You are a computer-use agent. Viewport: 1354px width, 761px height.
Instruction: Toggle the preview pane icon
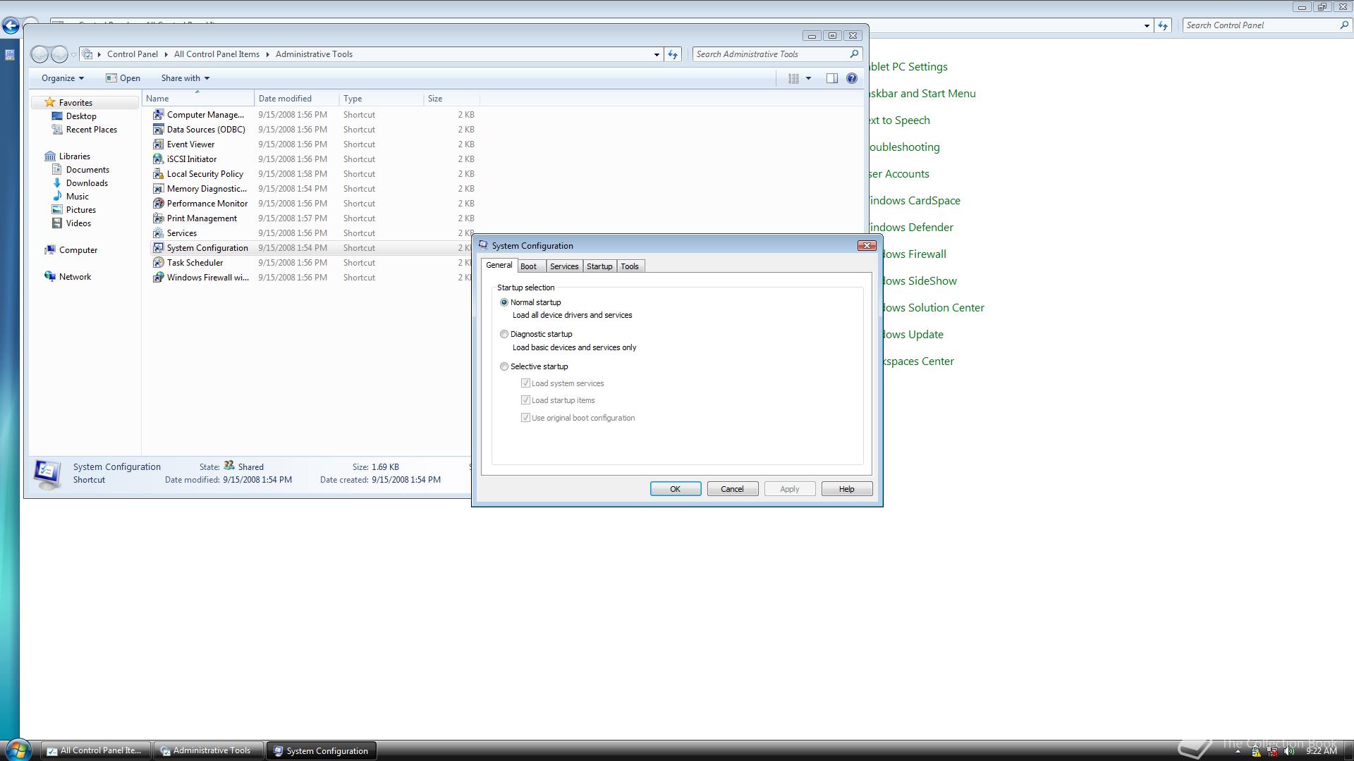tap(832, 78)
